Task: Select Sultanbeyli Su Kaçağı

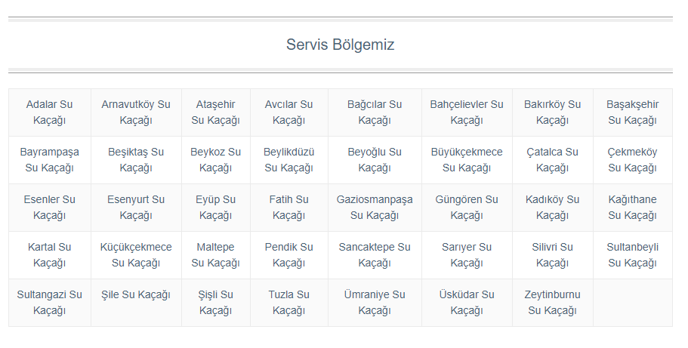Action: (632, 255)
